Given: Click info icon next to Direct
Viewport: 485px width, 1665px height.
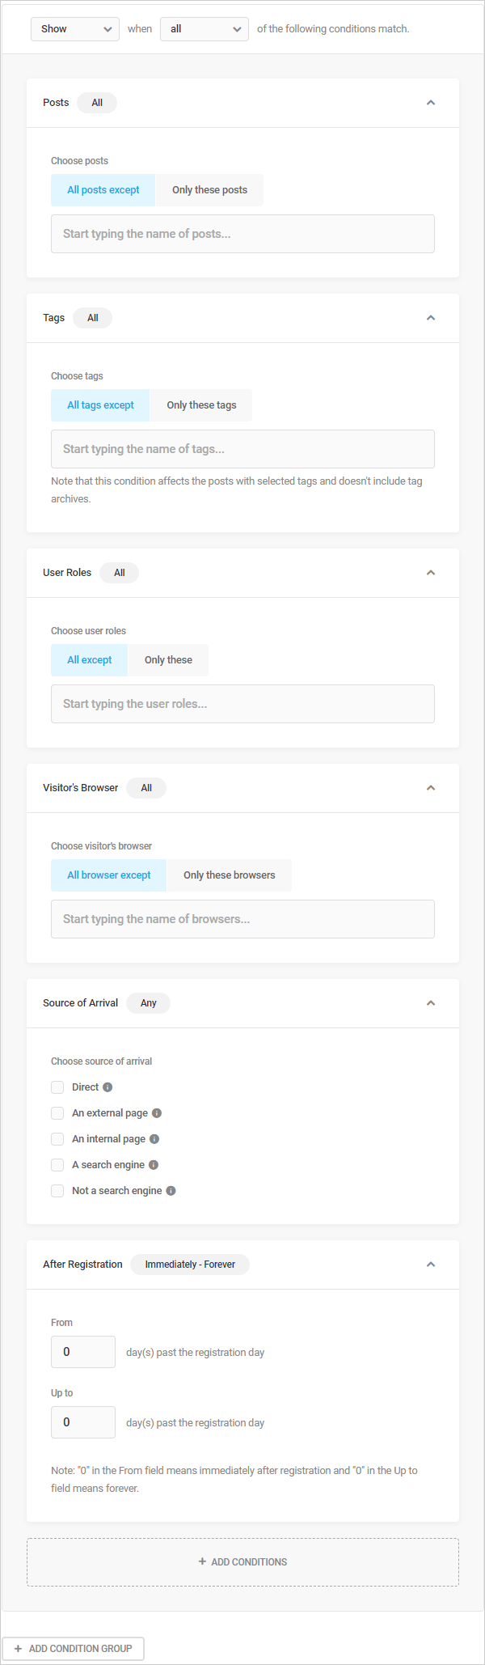Looking at the screenshot, I should coord(108,1087).
